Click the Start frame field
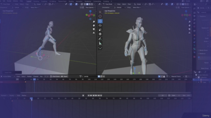This screenshot has height=118, width=211. pos(176,95)
